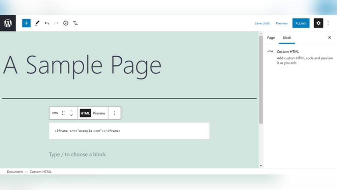Redo the last undone change
Image resolution: width=337 pixels, height=190 pixels.
(x=56, y=23)
